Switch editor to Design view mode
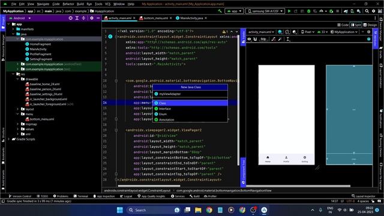 tap(370, 25)
